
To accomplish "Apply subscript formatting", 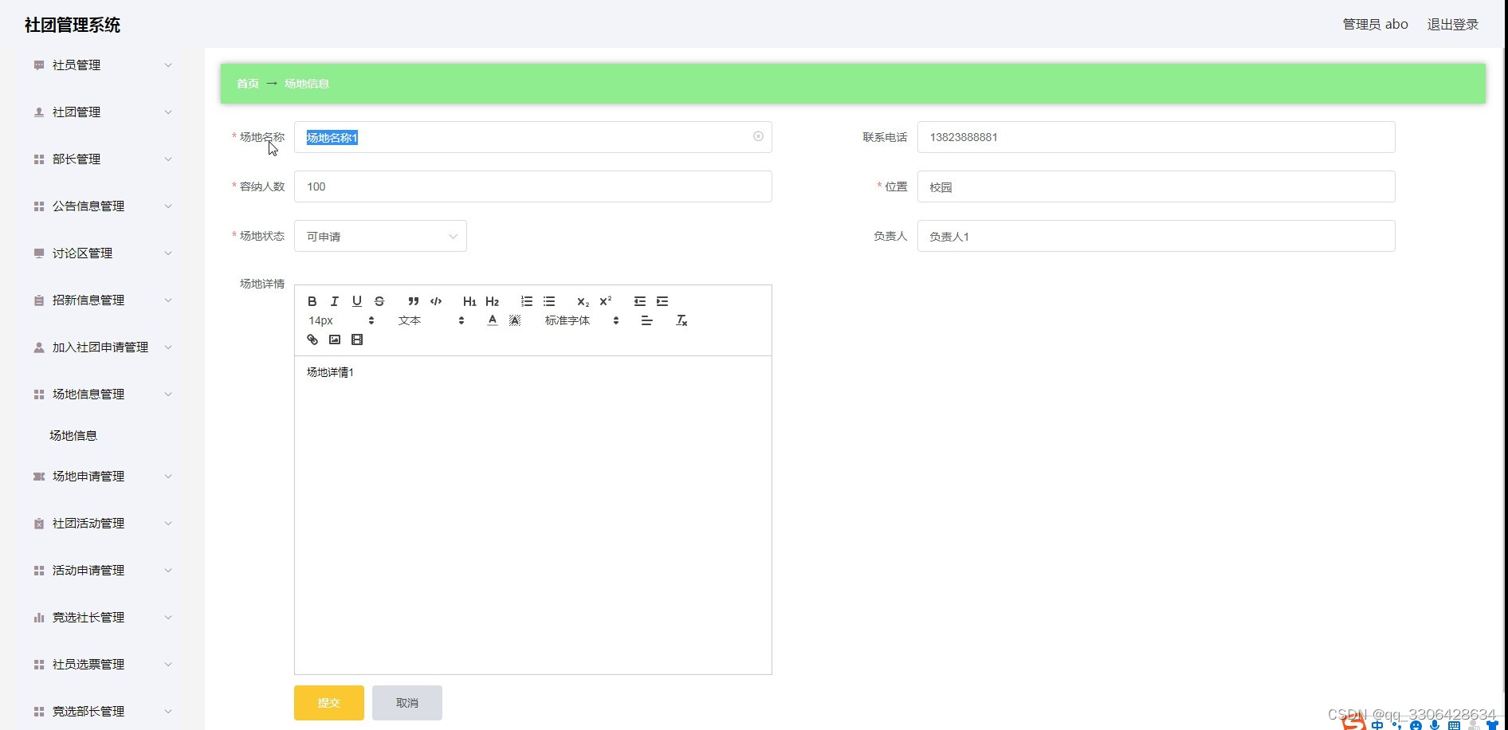I will [583, 301].
